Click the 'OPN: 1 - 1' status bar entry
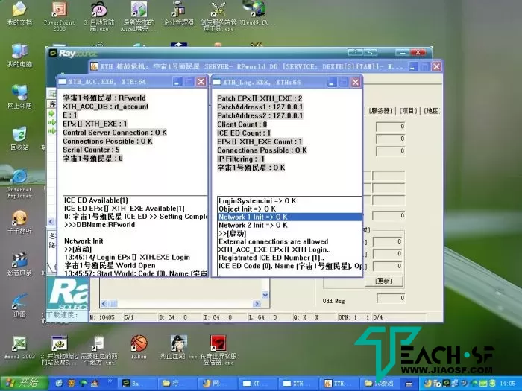The width and height of the screenshot is (522, 391). [x=354, y=317]
